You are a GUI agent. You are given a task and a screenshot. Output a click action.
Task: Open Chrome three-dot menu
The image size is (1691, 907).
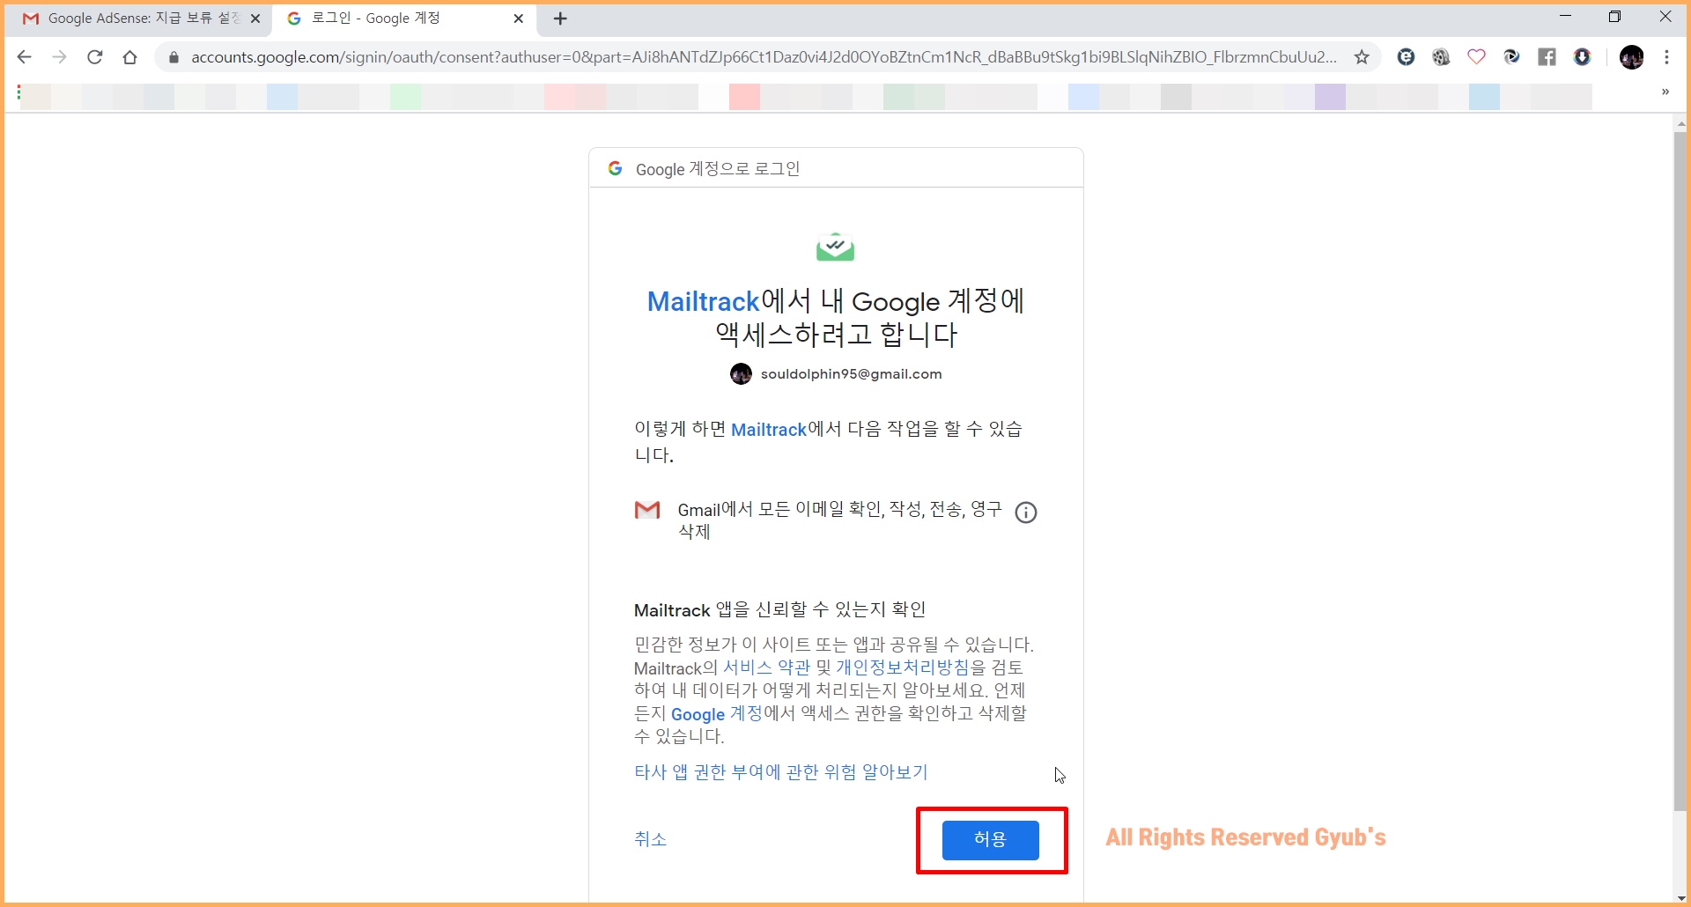pos(1667,57)
